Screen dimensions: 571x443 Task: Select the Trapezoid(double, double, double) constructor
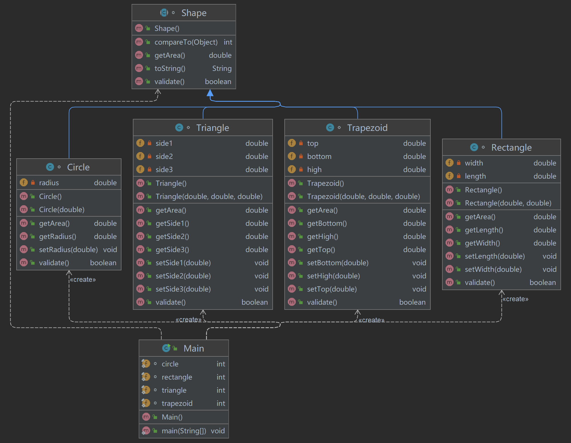click(363, 196)
